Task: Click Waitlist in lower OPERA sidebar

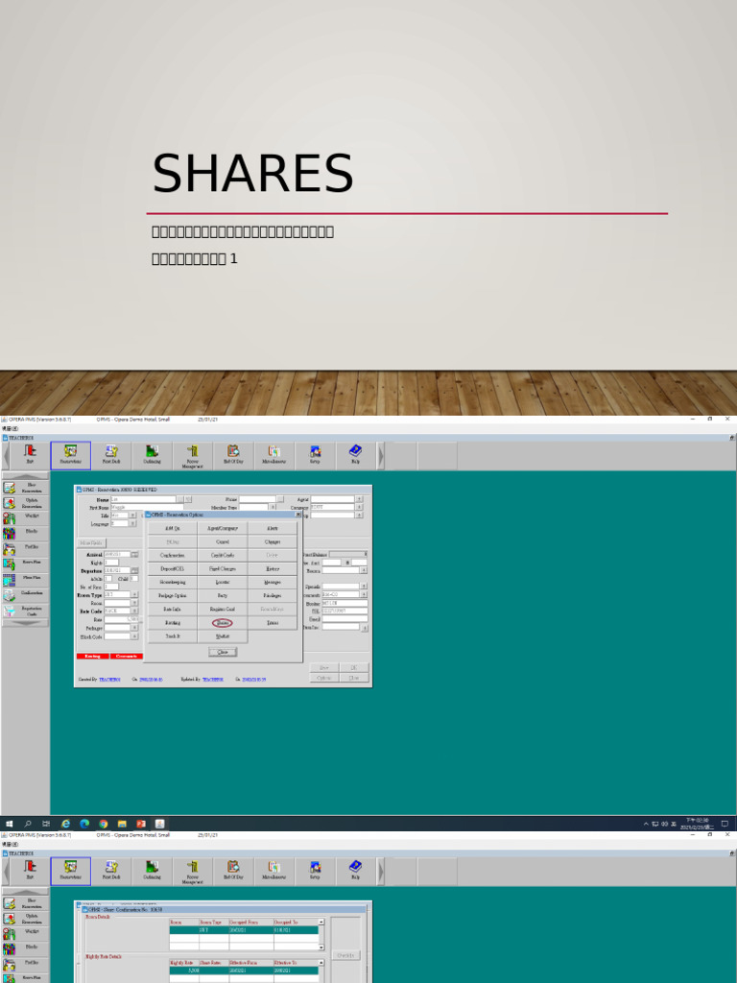Action: coord(25,933)
